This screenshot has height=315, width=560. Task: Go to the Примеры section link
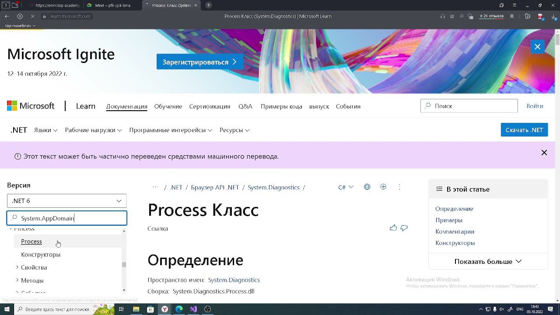click(x=449, y=220)
